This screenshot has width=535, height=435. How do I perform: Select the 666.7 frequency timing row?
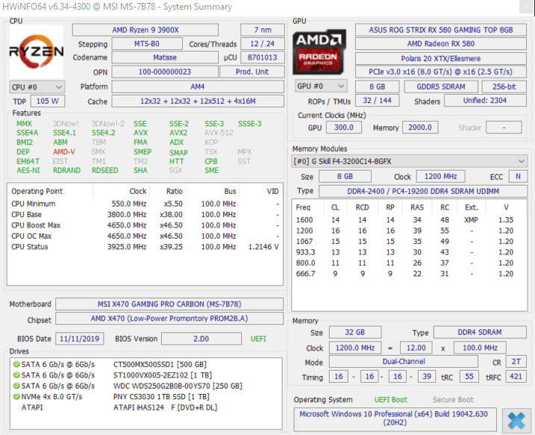coord(409,274)
